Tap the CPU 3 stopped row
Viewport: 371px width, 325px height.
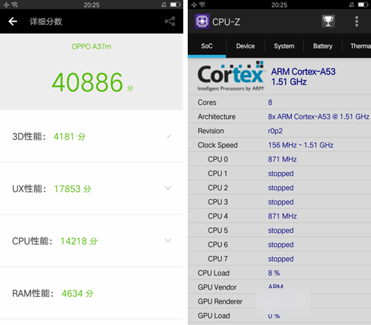(x=279, y=202)
